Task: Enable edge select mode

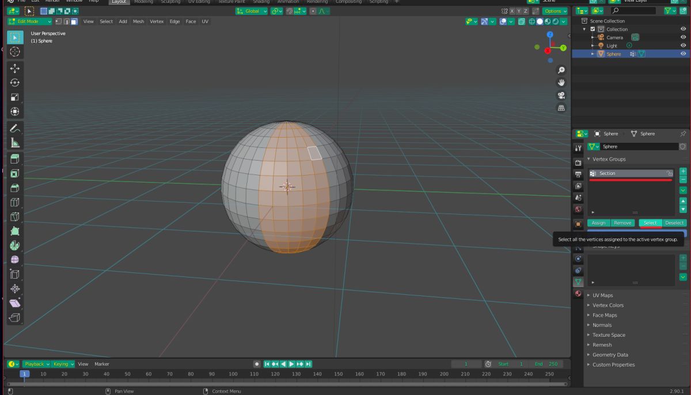Action: [x=66, y=21]
